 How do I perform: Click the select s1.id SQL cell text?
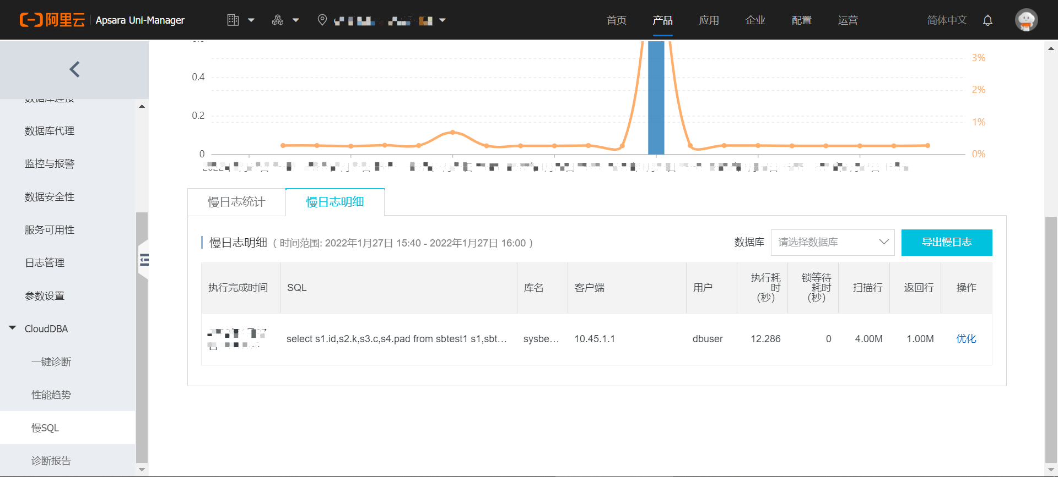pos(397,339)
